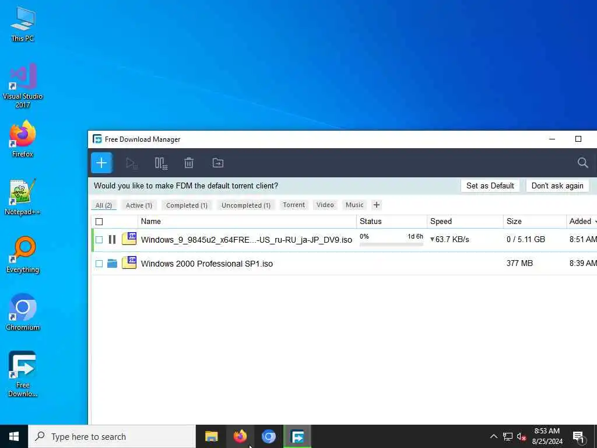Click the Don't ask again button
597x448 pixels.
pos(557,185)
